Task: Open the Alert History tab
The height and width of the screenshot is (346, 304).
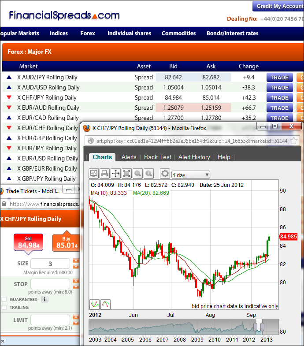Action: [194, 157]
